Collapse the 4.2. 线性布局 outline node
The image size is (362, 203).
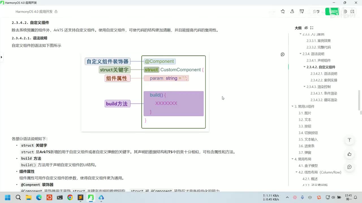tap(296, 172)
